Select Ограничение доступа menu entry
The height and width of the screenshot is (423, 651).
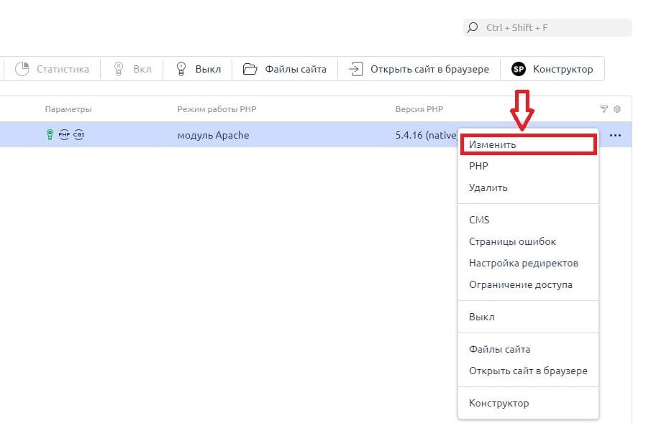[x=528, y=284]
